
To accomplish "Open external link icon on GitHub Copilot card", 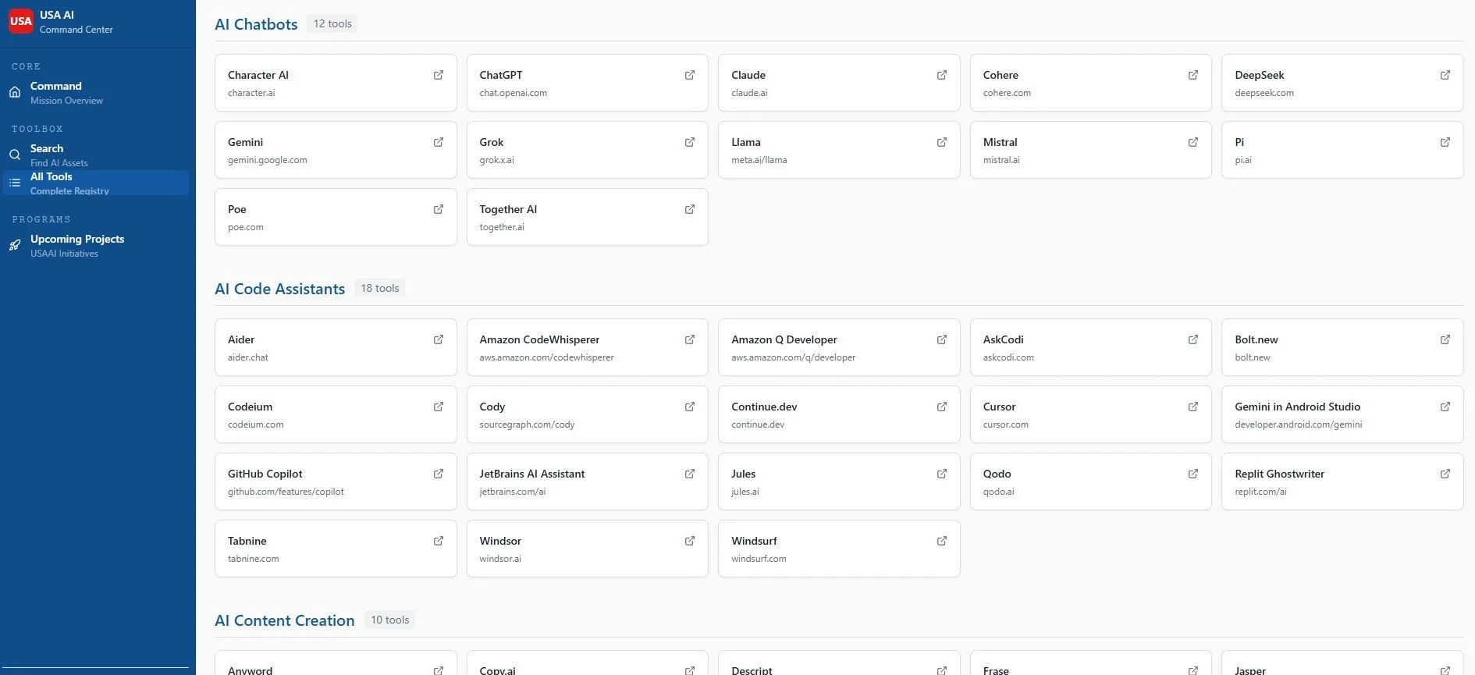I will [x=439, y=474].
